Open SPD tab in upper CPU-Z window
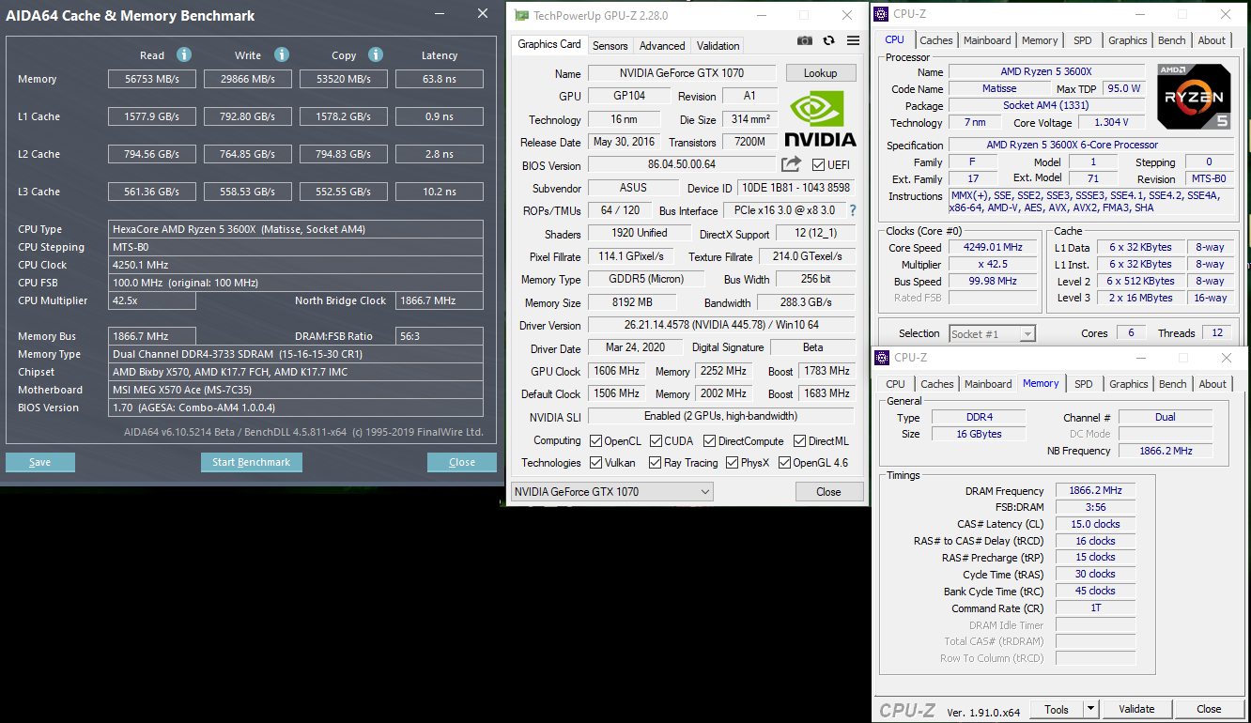The height and width of the screenshot is (723, 1251). (x=1083, y=40)
